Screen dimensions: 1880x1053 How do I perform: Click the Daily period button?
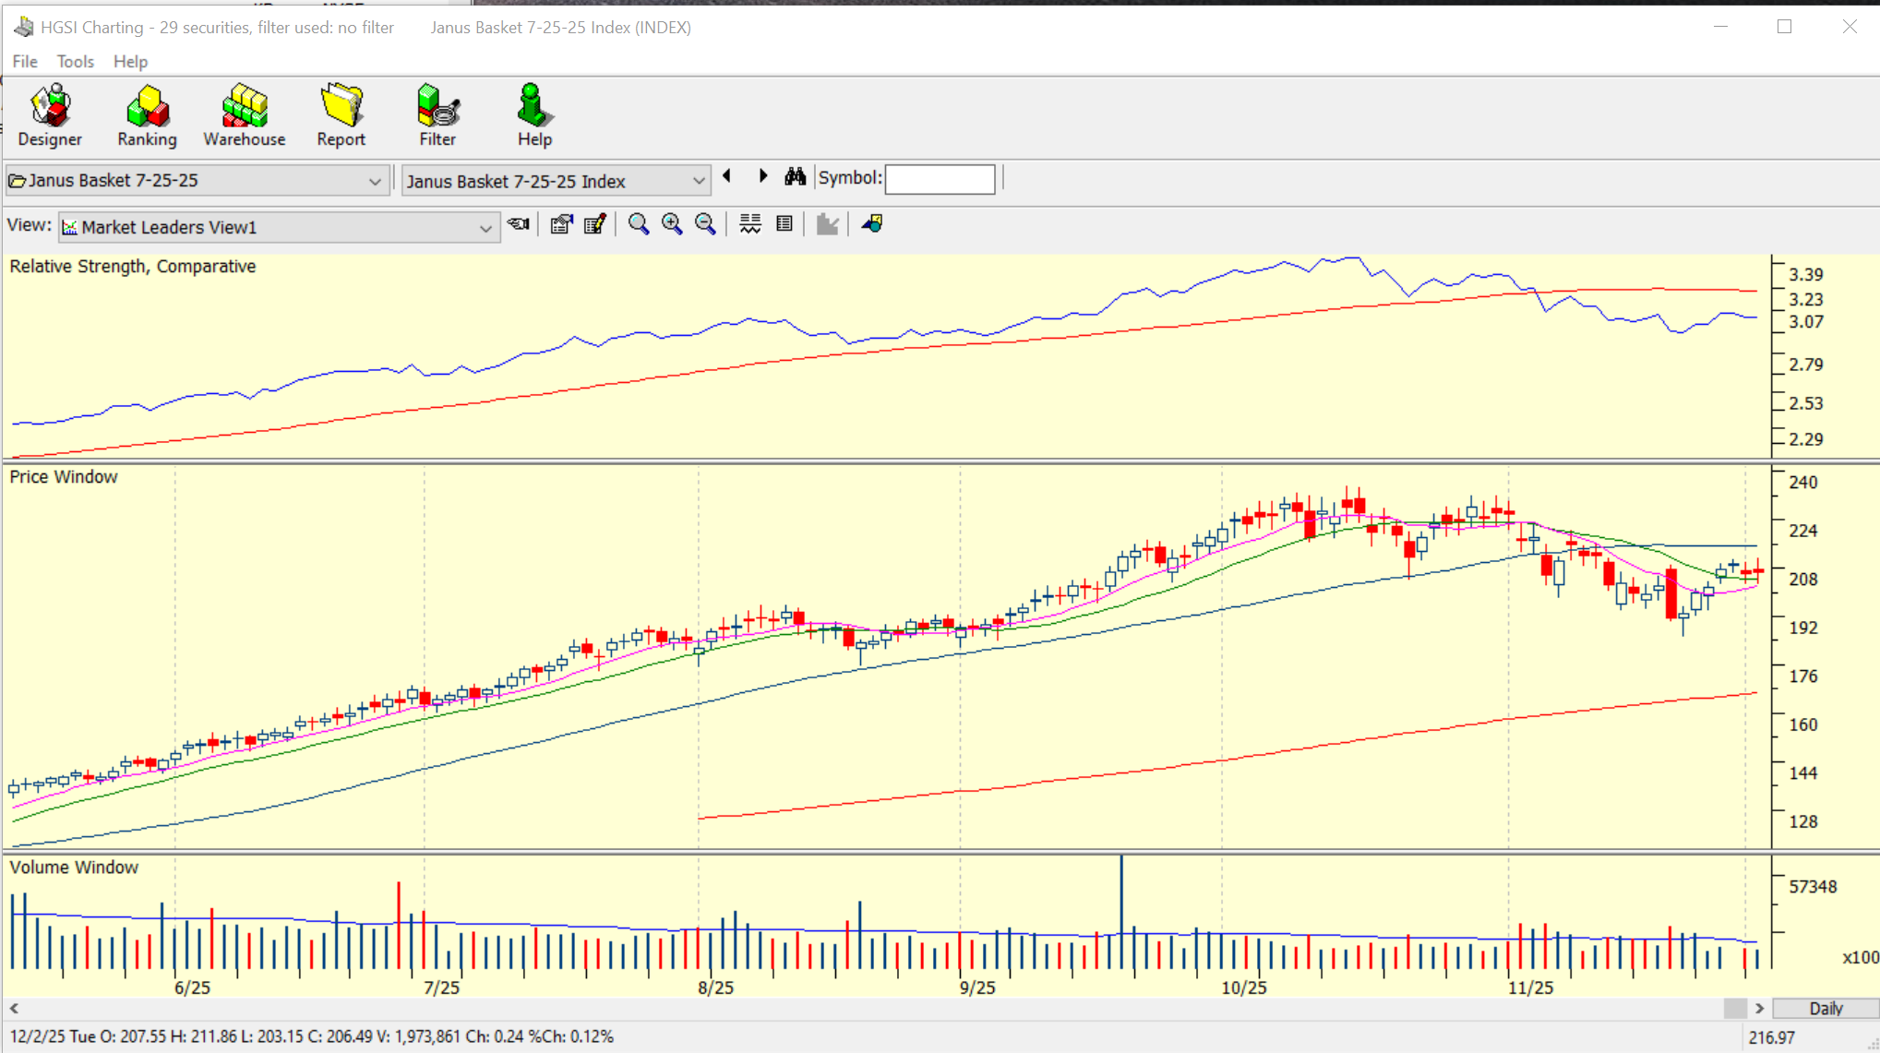[1825, 1009]
